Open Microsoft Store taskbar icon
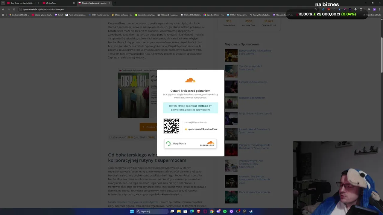Image resolution: width=383 pixels, height=215 pixels. 185,211
